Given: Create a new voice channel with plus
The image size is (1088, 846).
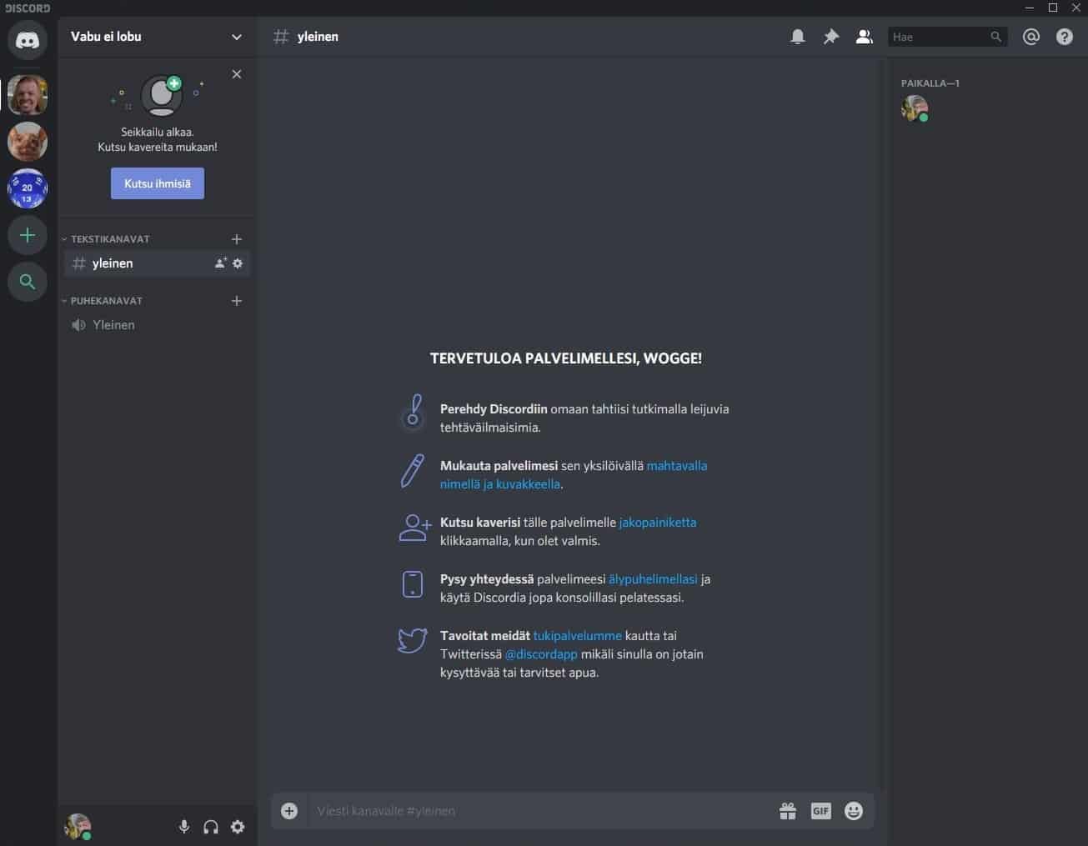Looking at the screenshot, I should pyautogui.click(x=237, y=301).
